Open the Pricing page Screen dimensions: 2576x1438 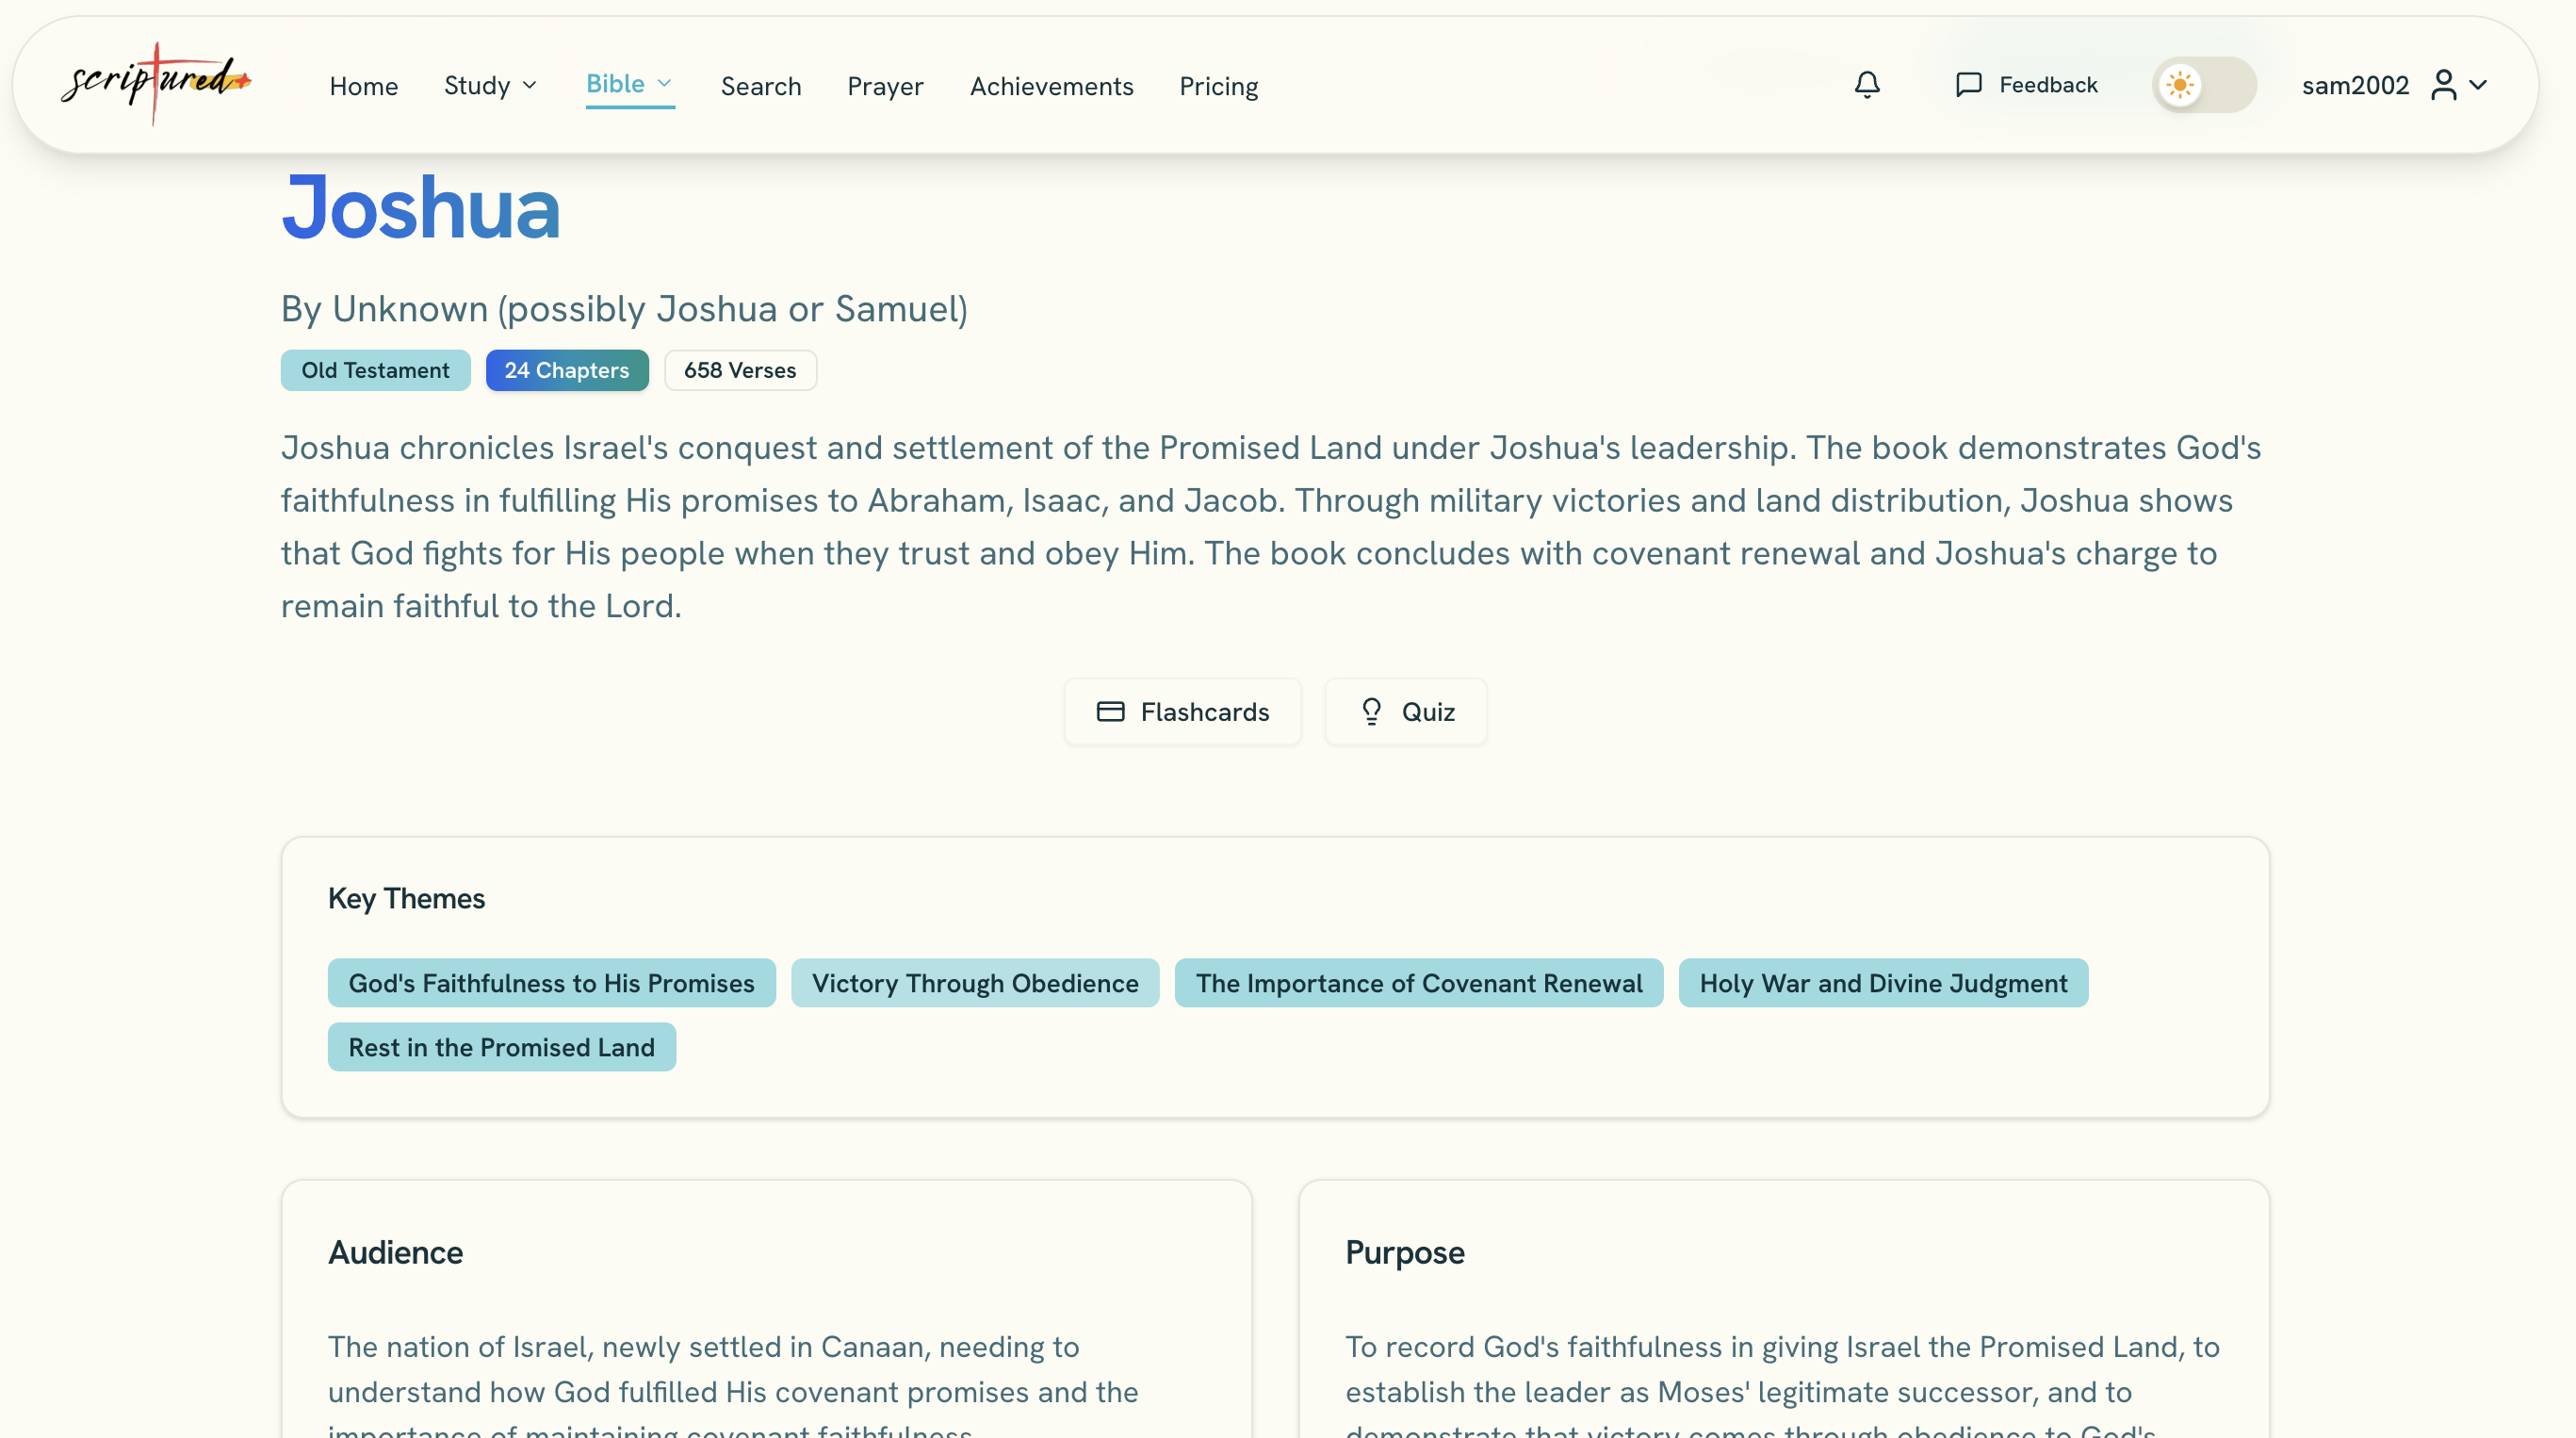coord(1218,86)
